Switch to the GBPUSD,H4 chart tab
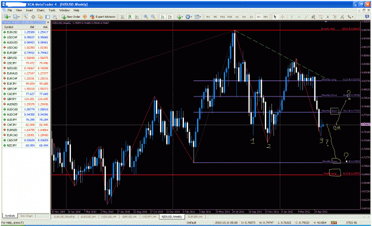Viewport: 372px width, 226px height. click(129, 216)
